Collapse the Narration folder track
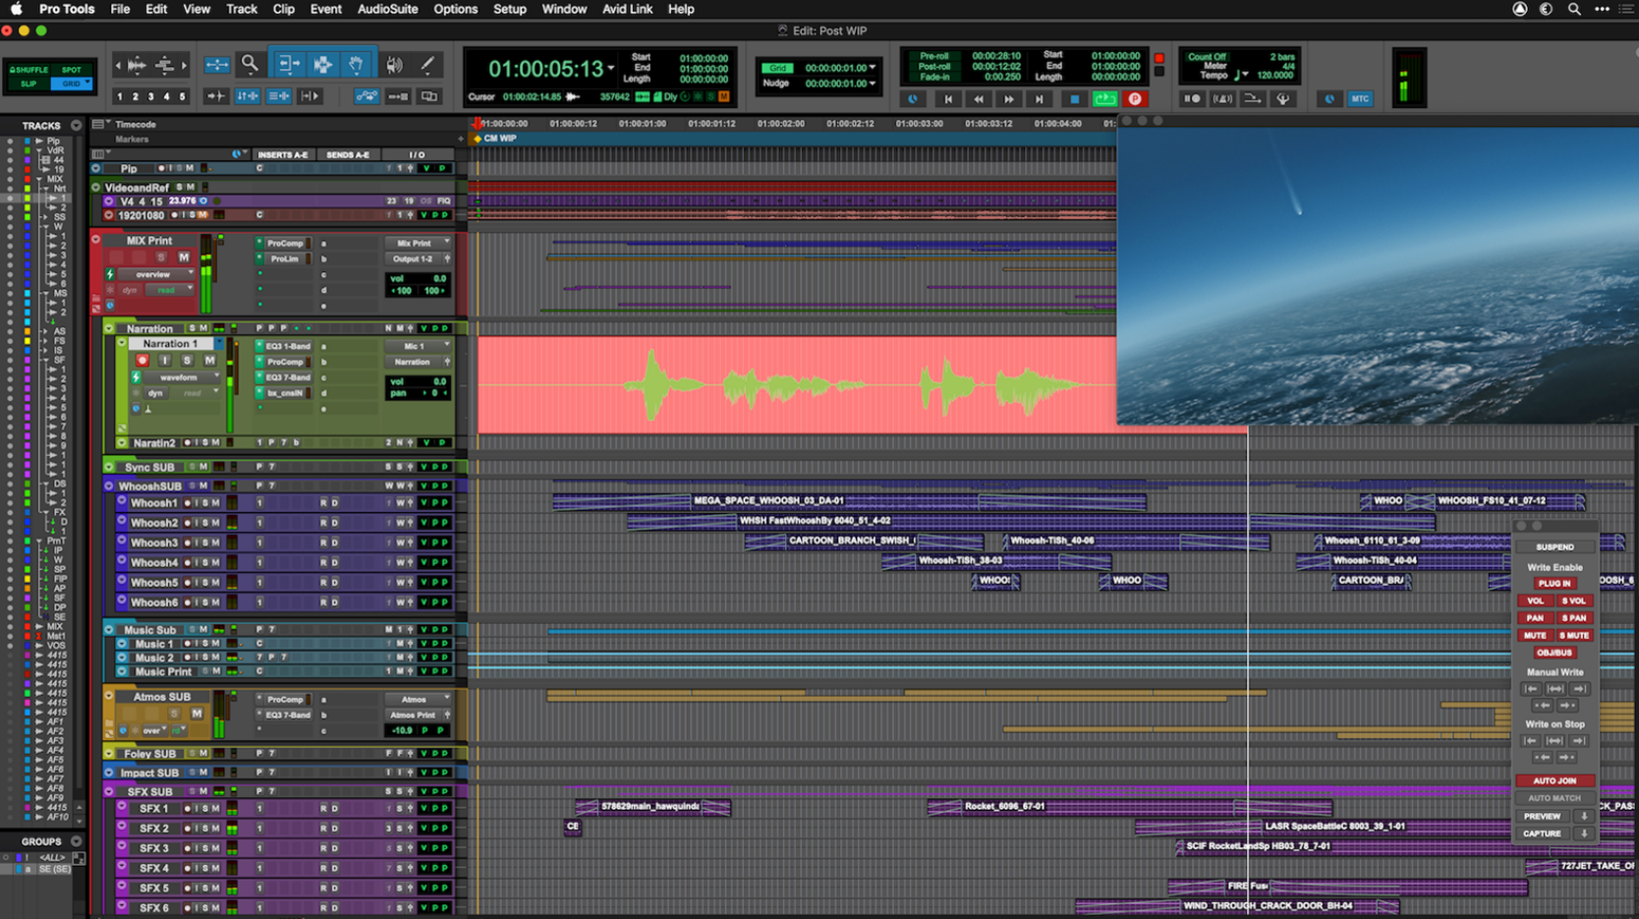Image resolution: width=1639 pixels, height=919 pixels. pos(109,328)
